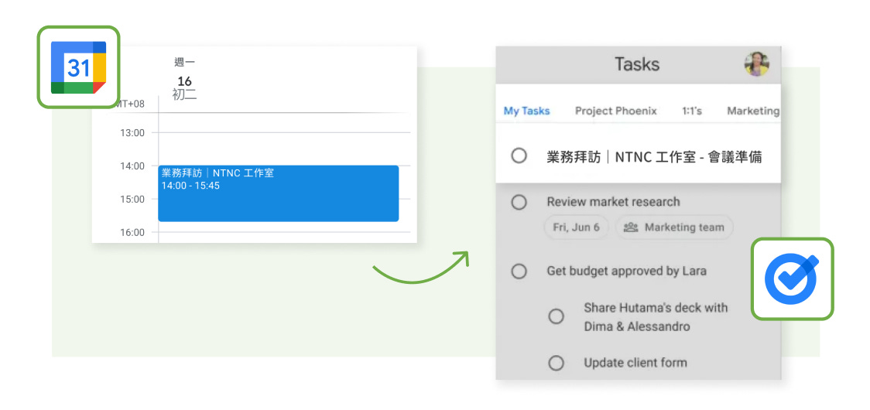The width and height of the screenshot is (870, 410).
Task: Mark 業務拜訪｜NTNC 工作室 - 會議準備 task complete
Action: 519,156
